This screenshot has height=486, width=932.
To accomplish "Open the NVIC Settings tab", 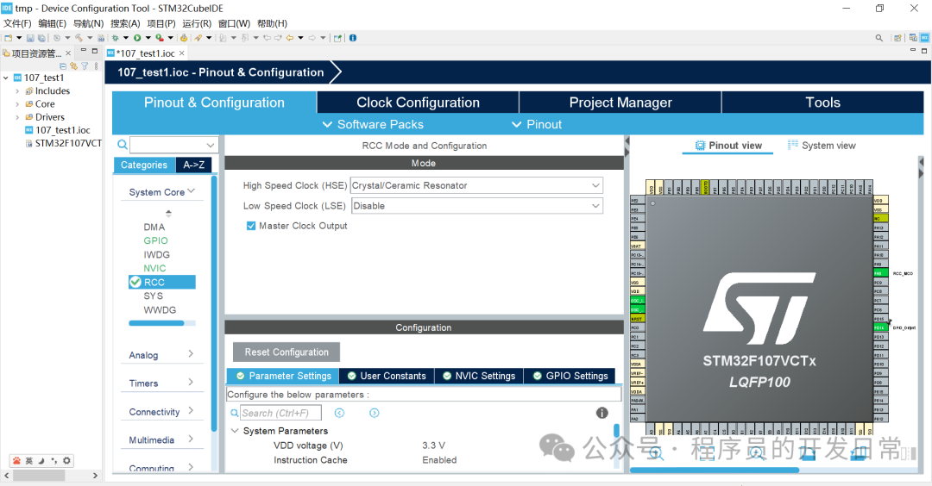I will [x=479, y=376].
